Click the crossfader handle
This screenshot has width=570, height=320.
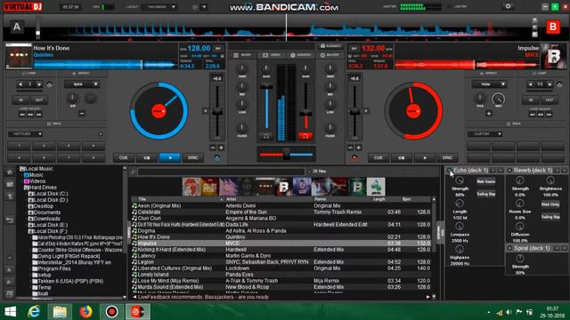pos(287,154)
